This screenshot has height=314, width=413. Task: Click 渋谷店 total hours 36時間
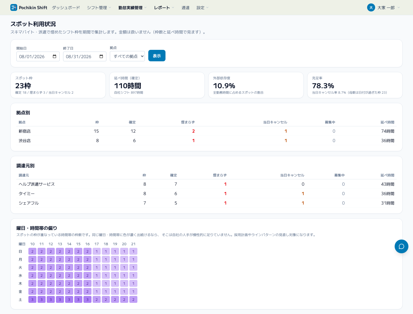point(388,141)
